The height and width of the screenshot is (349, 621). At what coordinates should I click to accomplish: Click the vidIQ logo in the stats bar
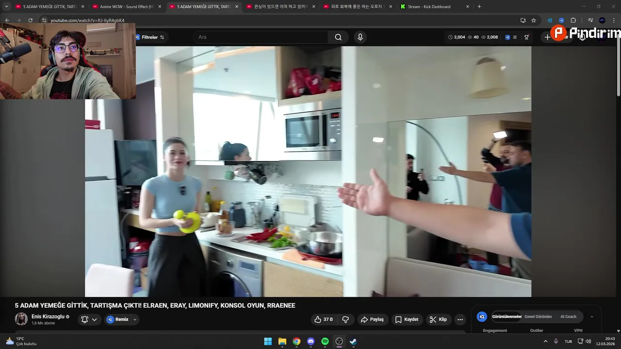(507, 37)
